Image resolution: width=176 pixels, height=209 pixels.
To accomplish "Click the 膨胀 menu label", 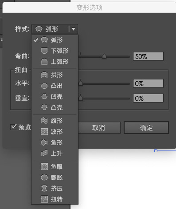I will [x=57, y=177].
